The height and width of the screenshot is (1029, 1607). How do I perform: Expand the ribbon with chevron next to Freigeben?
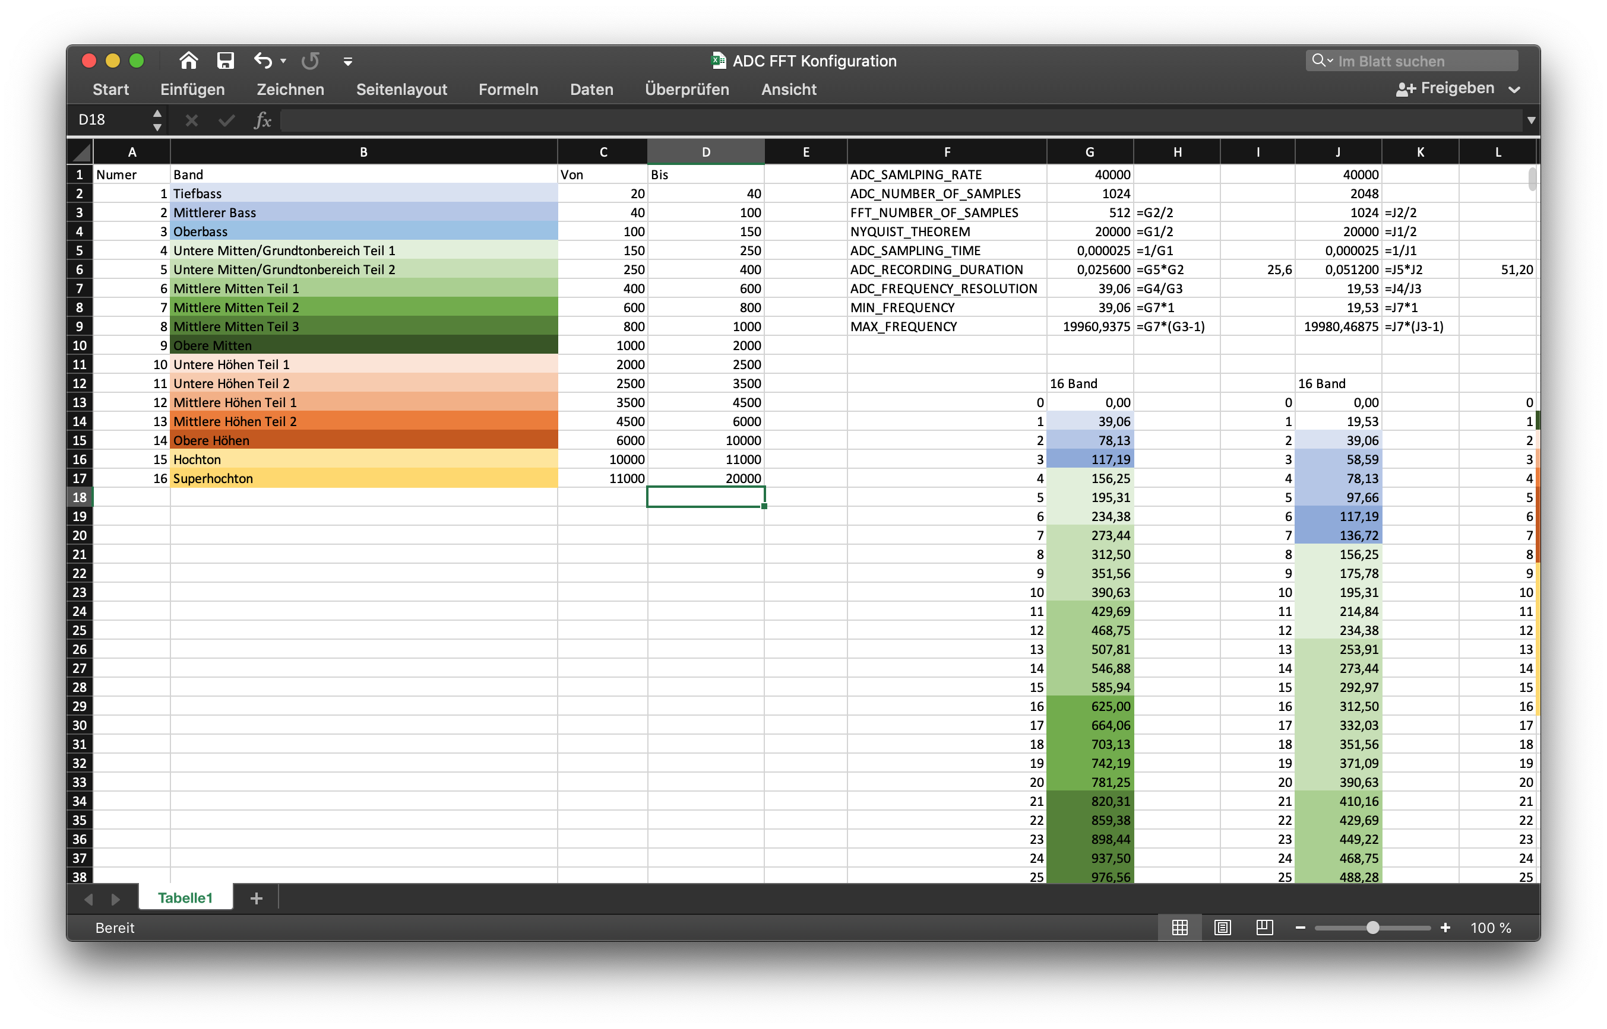tap(1515, 90)
